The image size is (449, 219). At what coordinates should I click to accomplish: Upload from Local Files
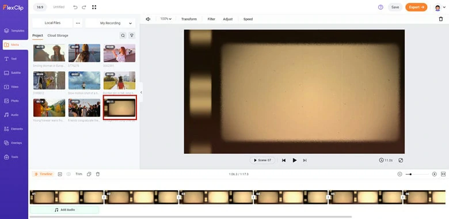(x=52, y=23)
